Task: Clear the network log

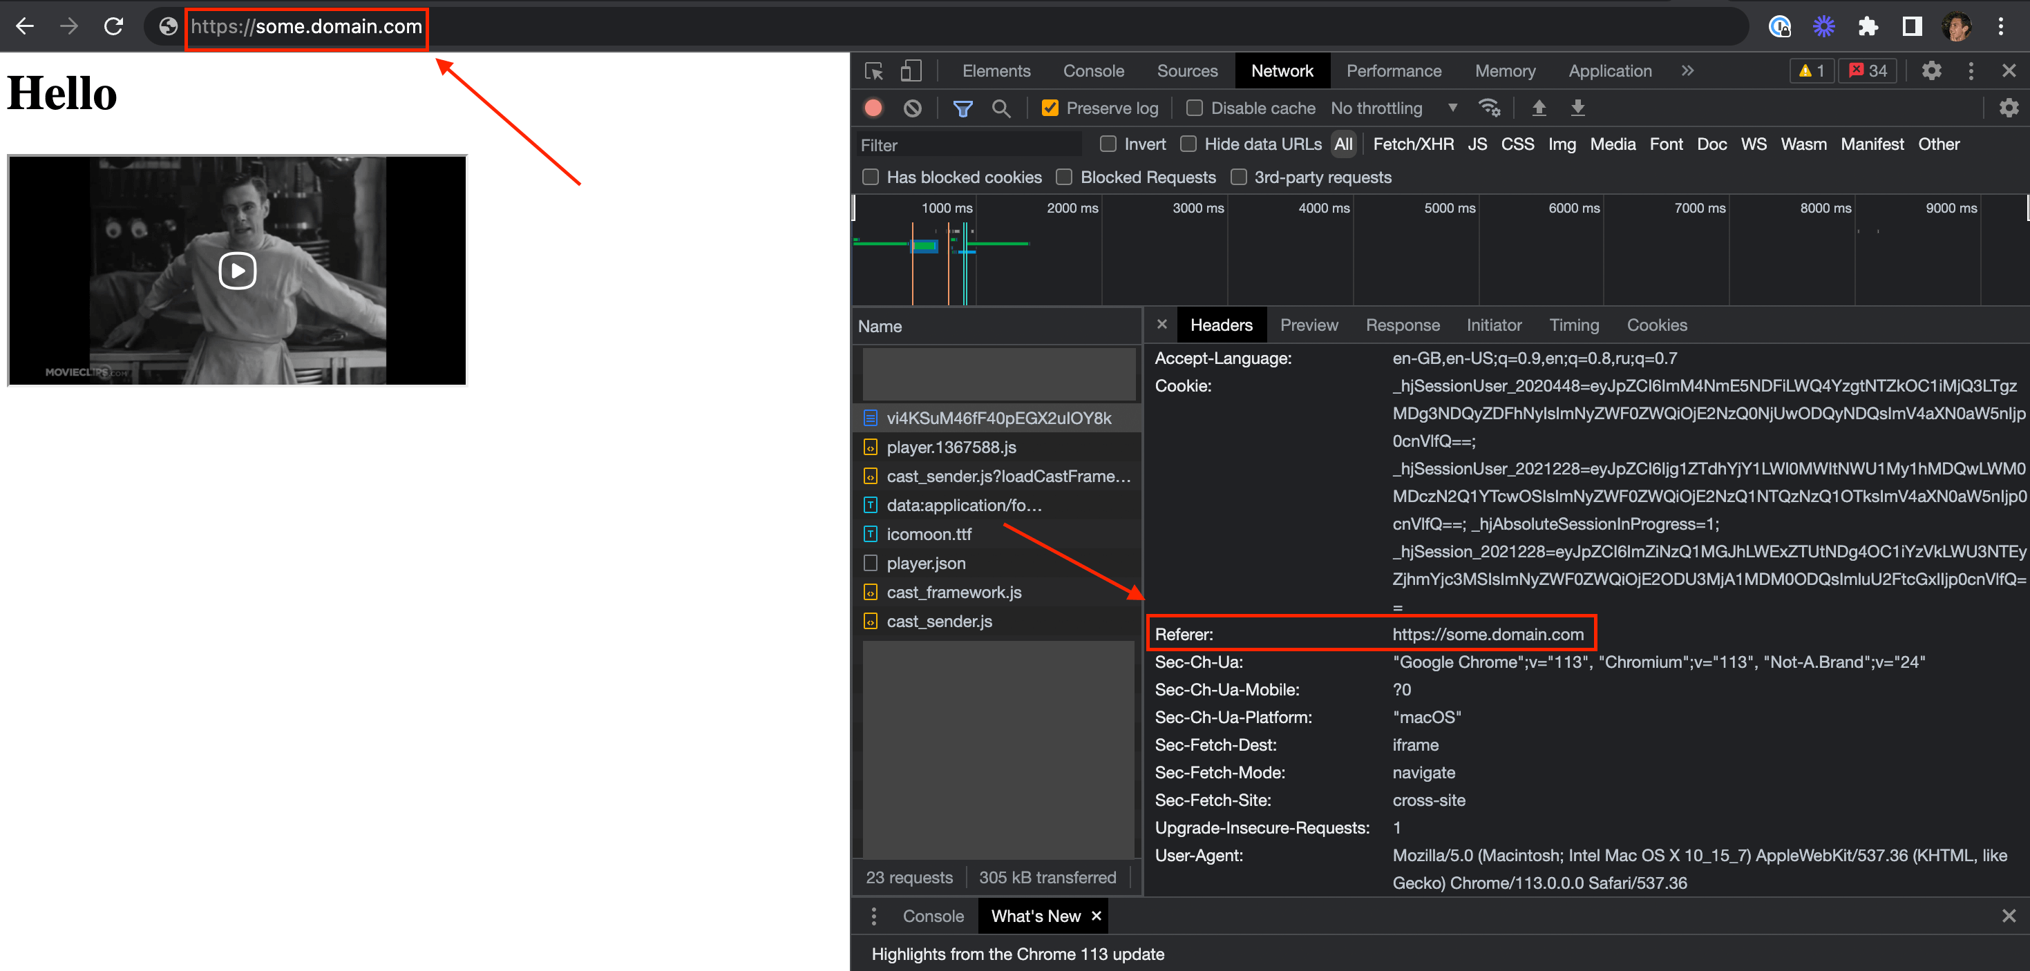Action: (x=913, y=108)
